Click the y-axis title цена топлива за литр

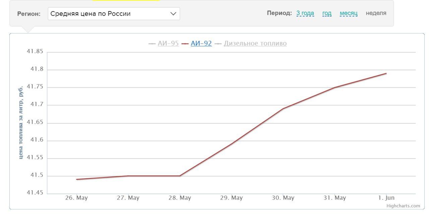point(21,122)
